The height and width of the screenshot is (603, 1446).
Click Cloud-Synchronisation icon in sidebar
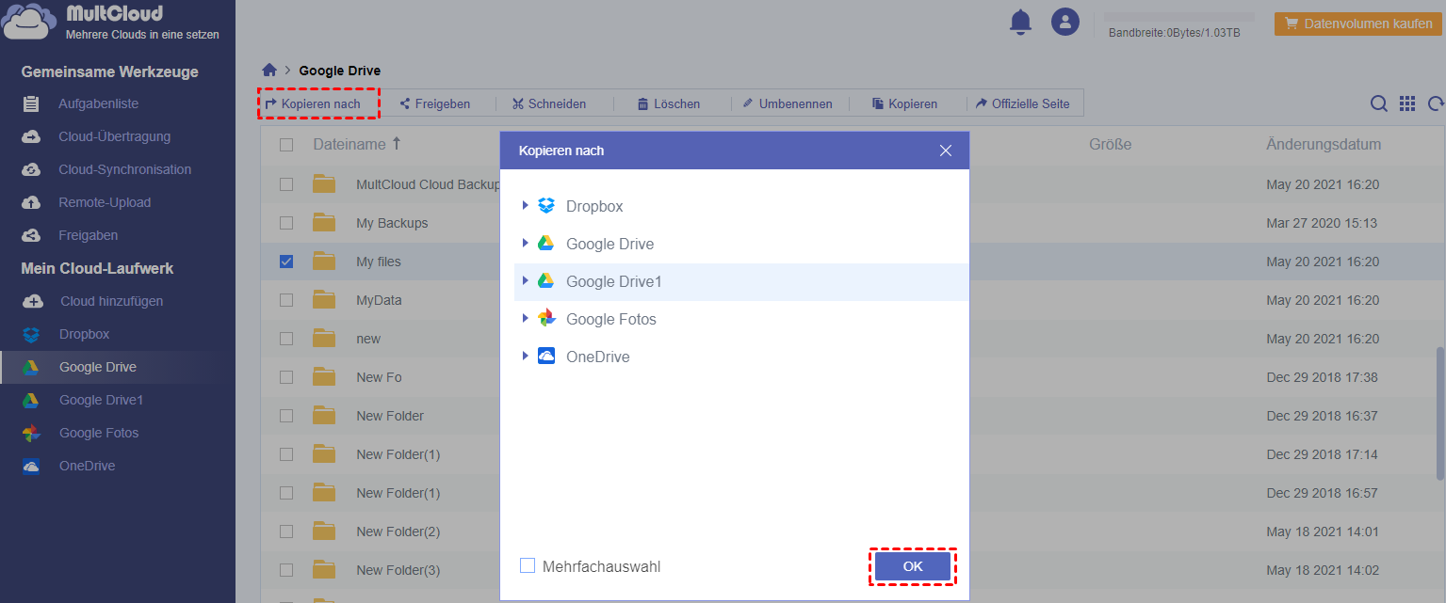coord(31,169)
